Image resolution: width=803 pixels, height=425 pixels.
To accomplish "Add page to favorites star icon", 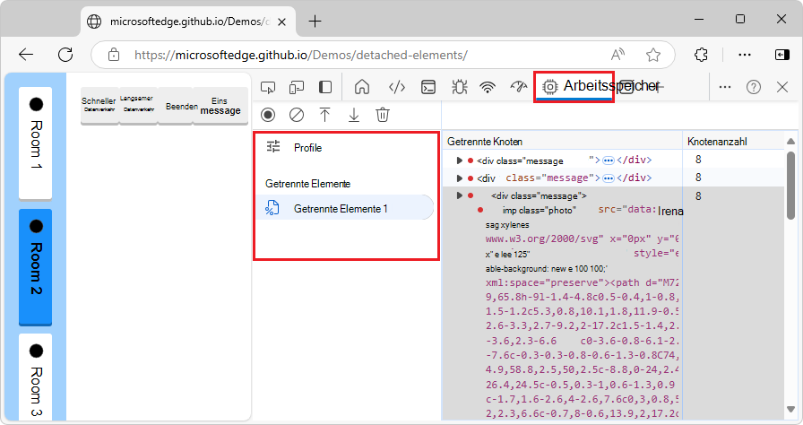I will point(653,55).
